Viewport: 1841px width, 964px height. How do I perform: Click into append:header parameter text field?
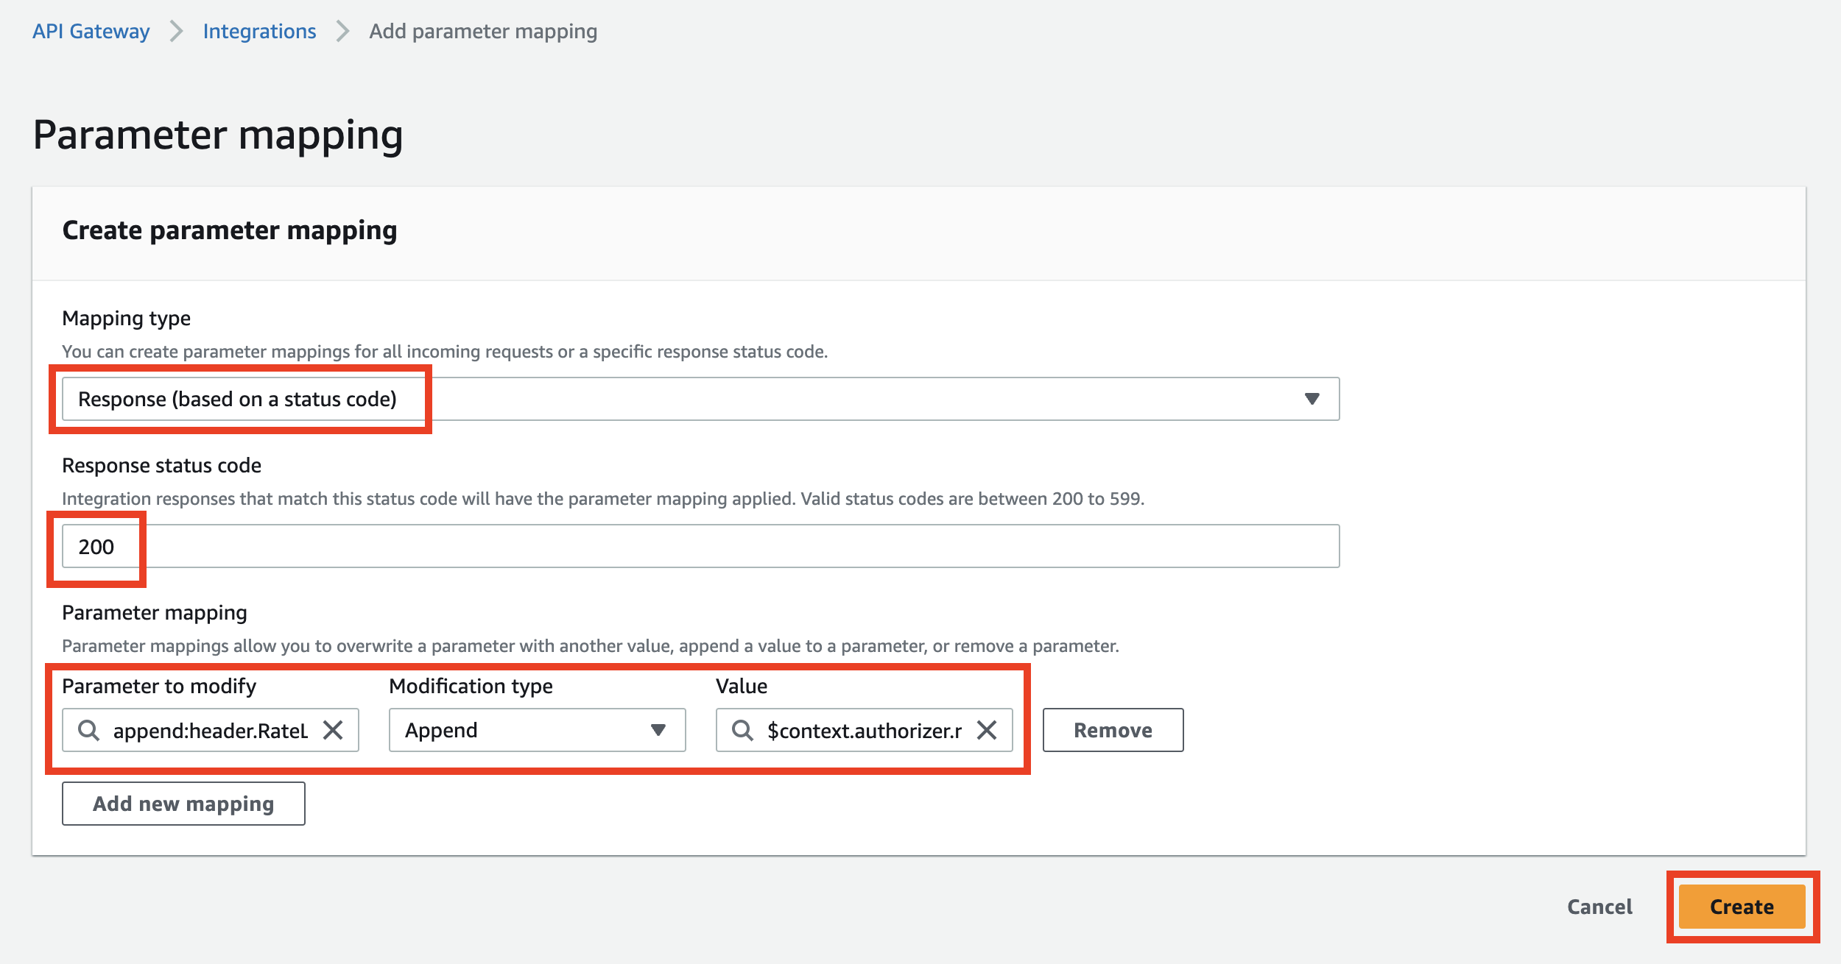click(210, 730)
